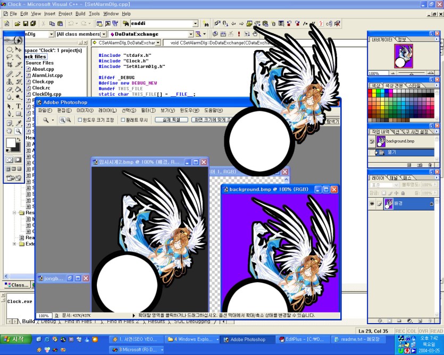Select the Hand tool
The height and width of the screenshot is (355, 444).
(x=10, y=131)
